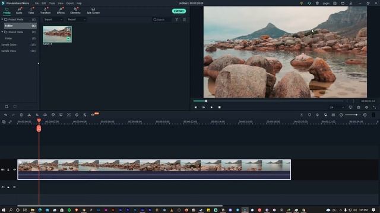Open preview quality 1/4 dropdown
This screenshot has width=380, height=213.
pos(337,107)
